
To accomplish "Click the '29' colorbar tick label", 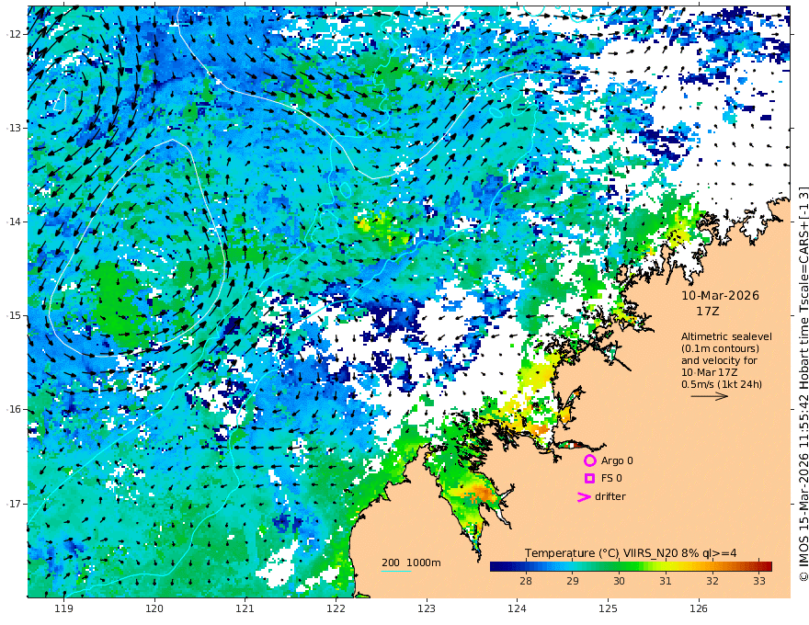I will [x=572, y=581].
